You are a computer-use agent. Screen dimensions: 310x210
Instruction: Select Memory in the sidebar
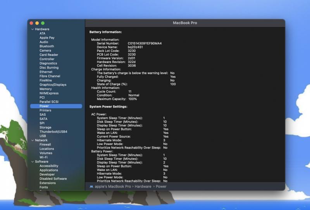pyautogui.click(x=45, y=89)
